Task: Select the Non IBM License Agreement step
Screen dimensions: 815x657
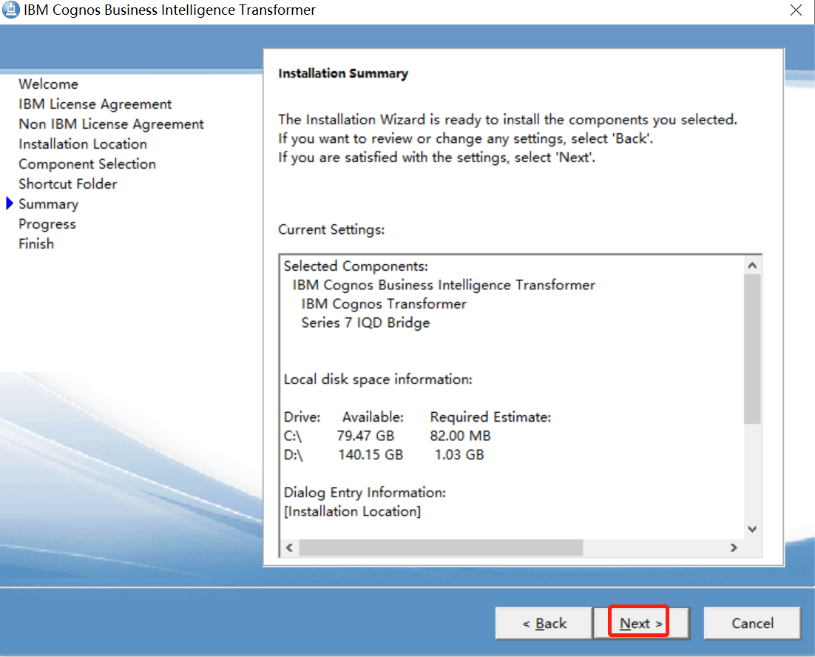Action: pyautogui.click(x=111, y=124)
